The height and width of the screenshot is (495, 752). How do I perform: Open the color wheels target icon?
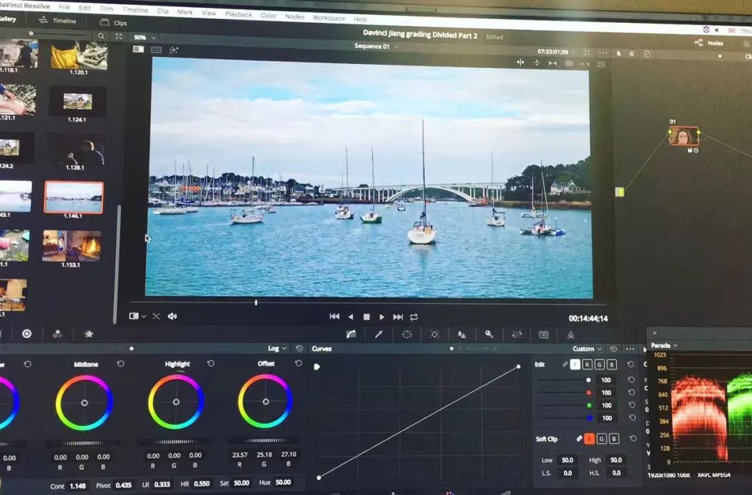27,334
